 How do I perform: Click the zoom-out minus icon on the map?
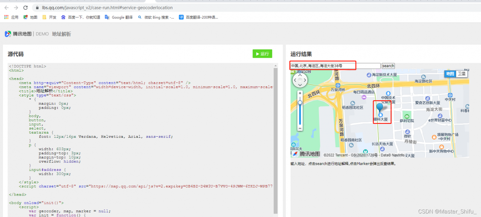point(299,128)
